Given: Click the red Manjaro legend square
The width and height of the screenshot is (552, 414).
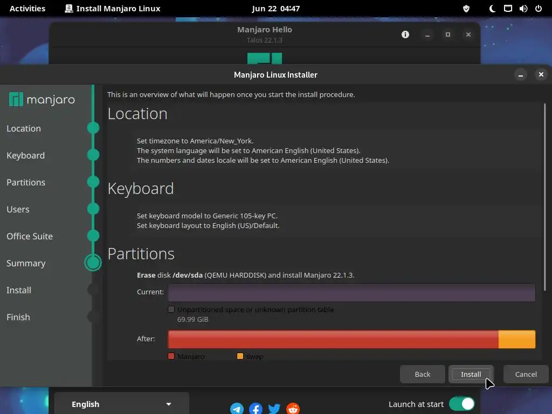Looking at the screenshot, I should [171, 356].
